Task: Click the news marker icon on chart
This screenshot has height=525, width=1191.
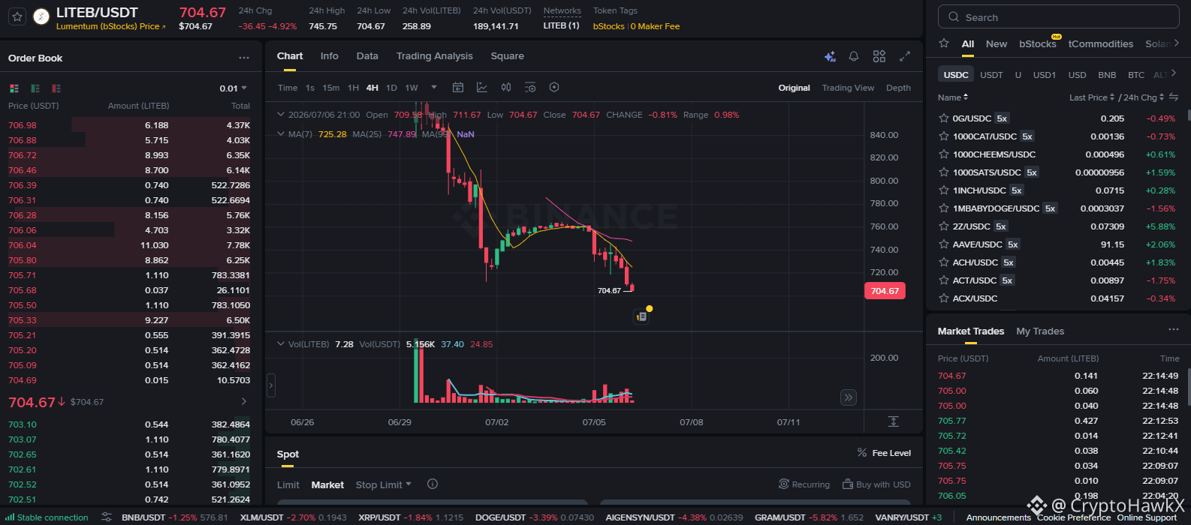Action: [641, 316]
